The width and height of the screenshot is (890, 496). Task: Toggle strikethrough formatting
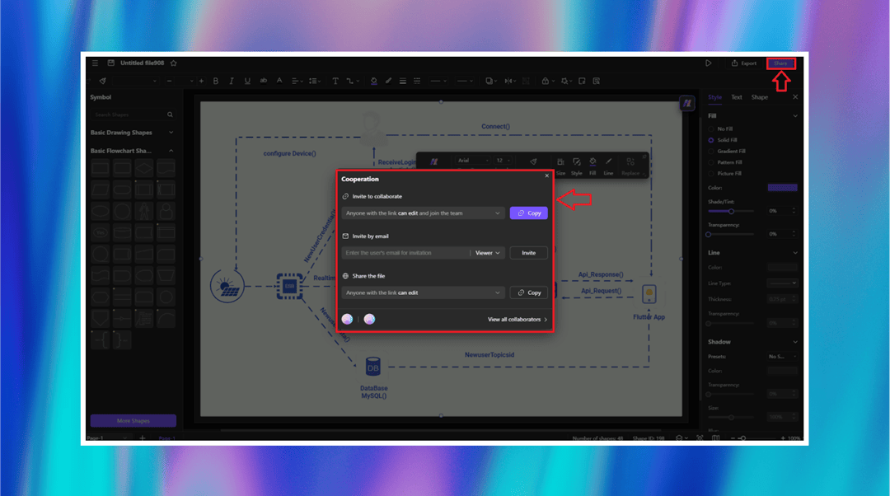coord(264,81)
